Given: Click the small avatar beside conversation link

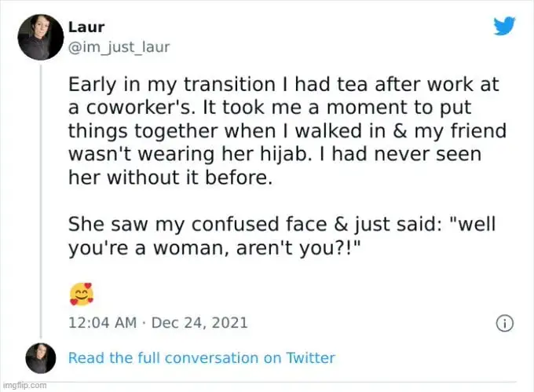Looking at the screenshot, I should (40, 357).
